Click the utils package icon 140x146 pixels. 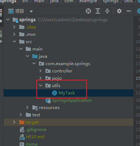48,86
